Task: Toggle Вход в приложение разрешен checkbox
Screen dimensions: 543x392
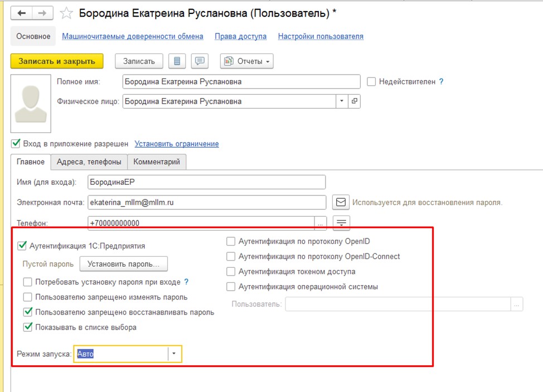Action: 16,143
